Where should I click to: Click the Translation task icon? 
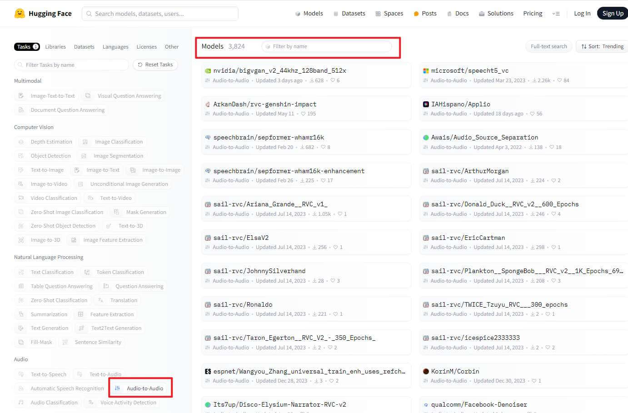tap(101, 300)
